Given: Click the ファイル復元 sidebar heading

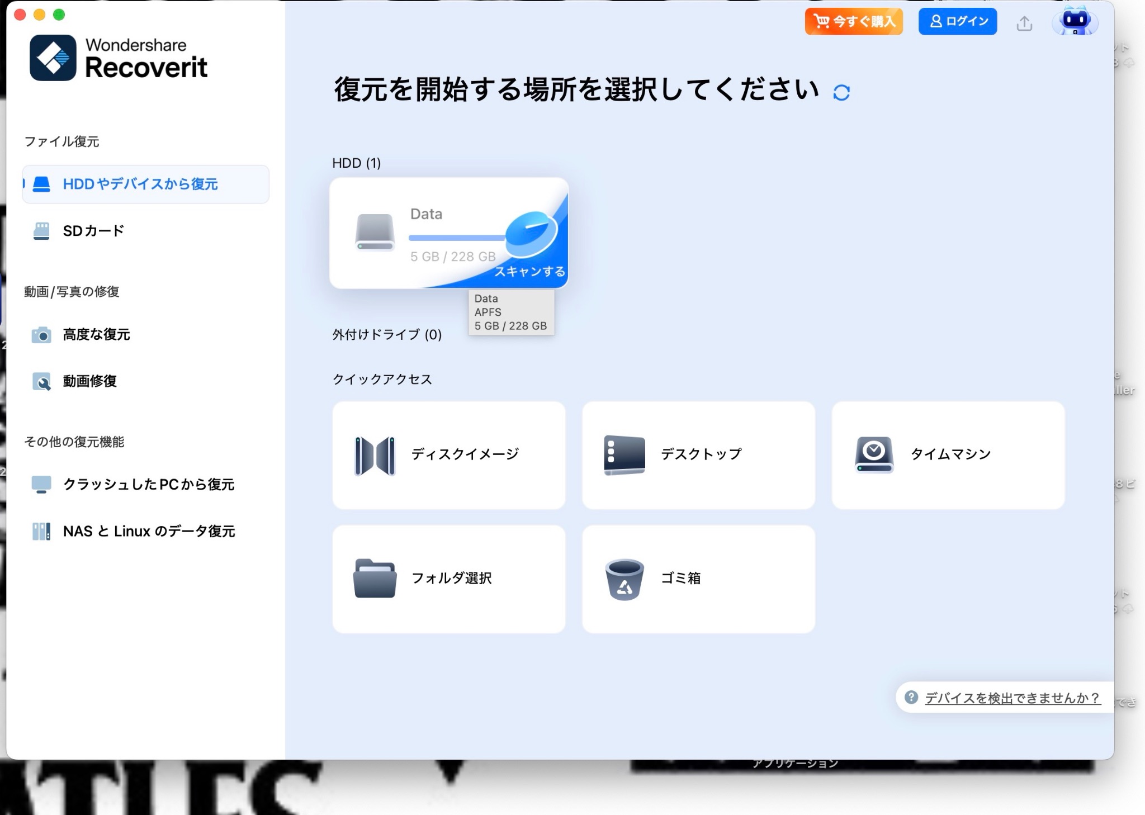Looking at the screenshot, I should [61, 141].
